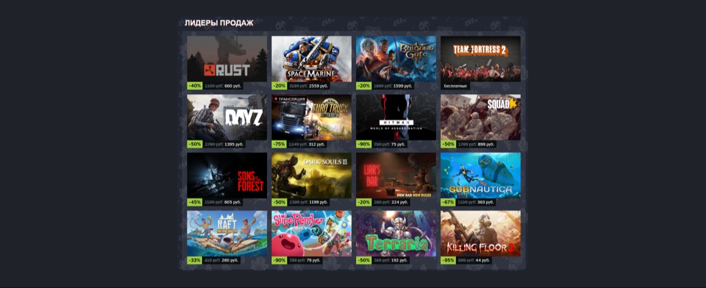This screenshot has height=288, width=706.
Task: Open the Dark Souls III capsule
Action: click(x=311, y=175)
